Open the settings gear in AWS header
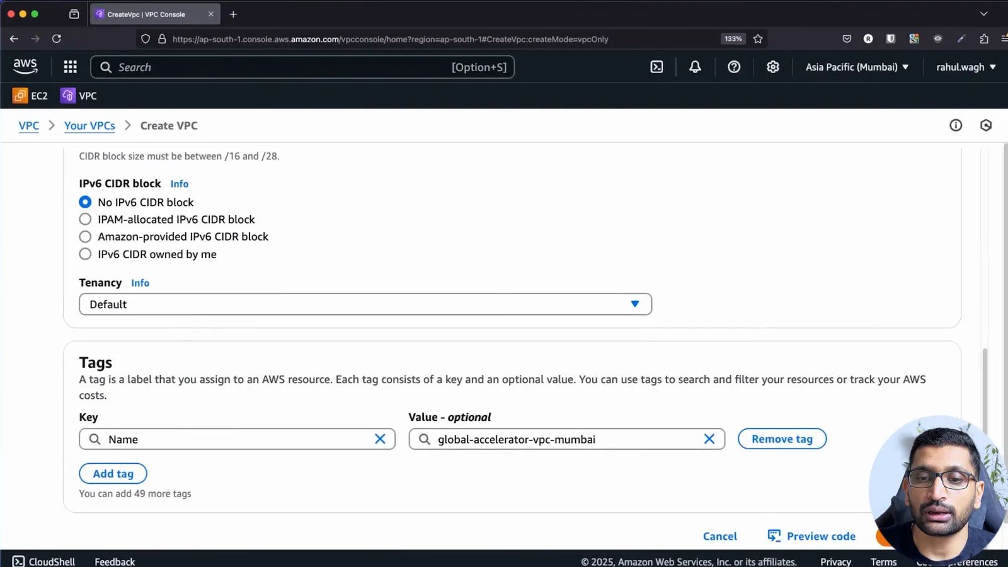Image resolution: width=1008 pixels, height=567 pixels. (773, 67)
